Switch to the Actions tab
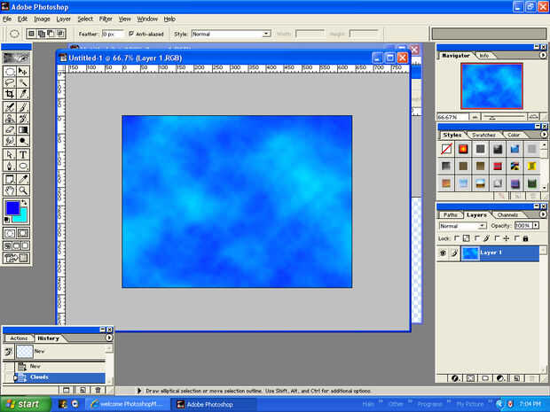This screenshot has width=550, height=412. pos(19,338)
